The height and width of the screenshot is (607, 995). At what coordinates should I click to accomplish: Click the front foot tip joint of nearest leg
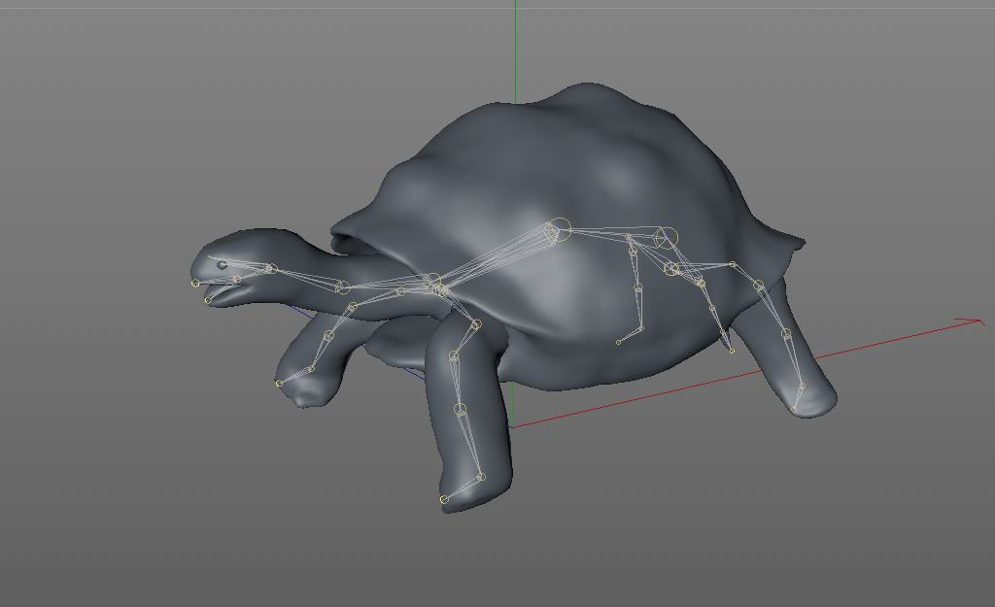pyautogui.click(x=444, y=499)
